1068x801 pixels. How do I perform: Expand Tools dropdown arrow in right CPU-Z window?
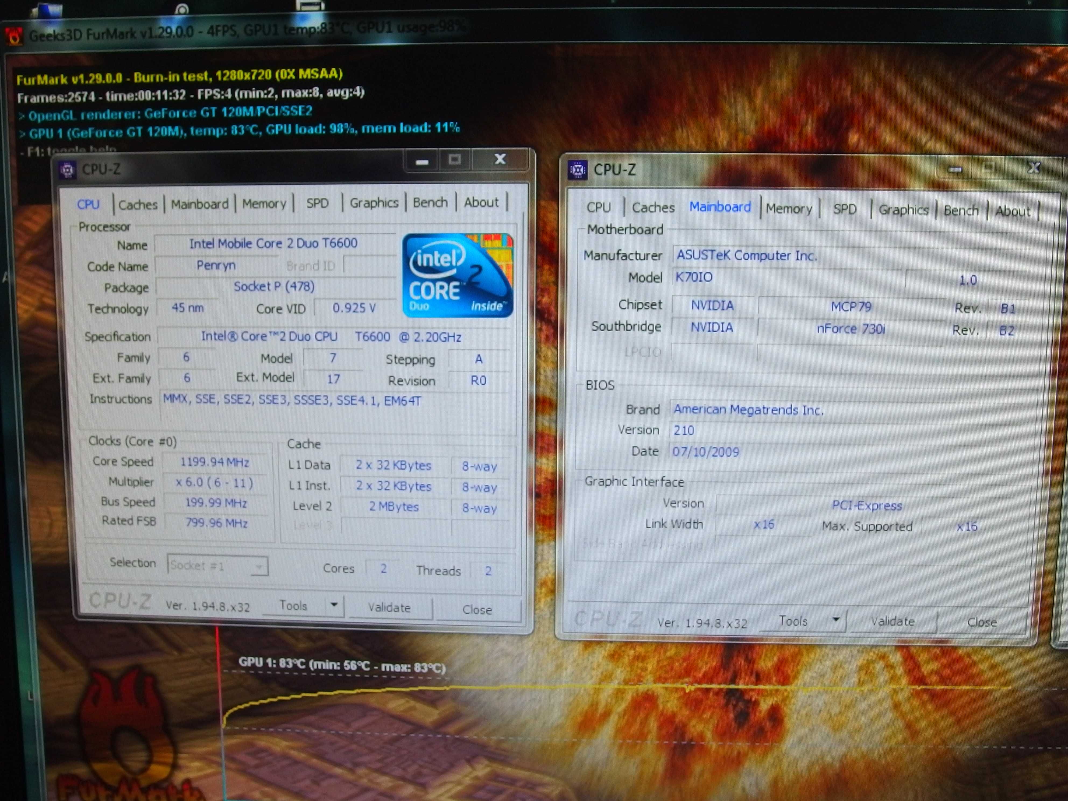(836, 620)
